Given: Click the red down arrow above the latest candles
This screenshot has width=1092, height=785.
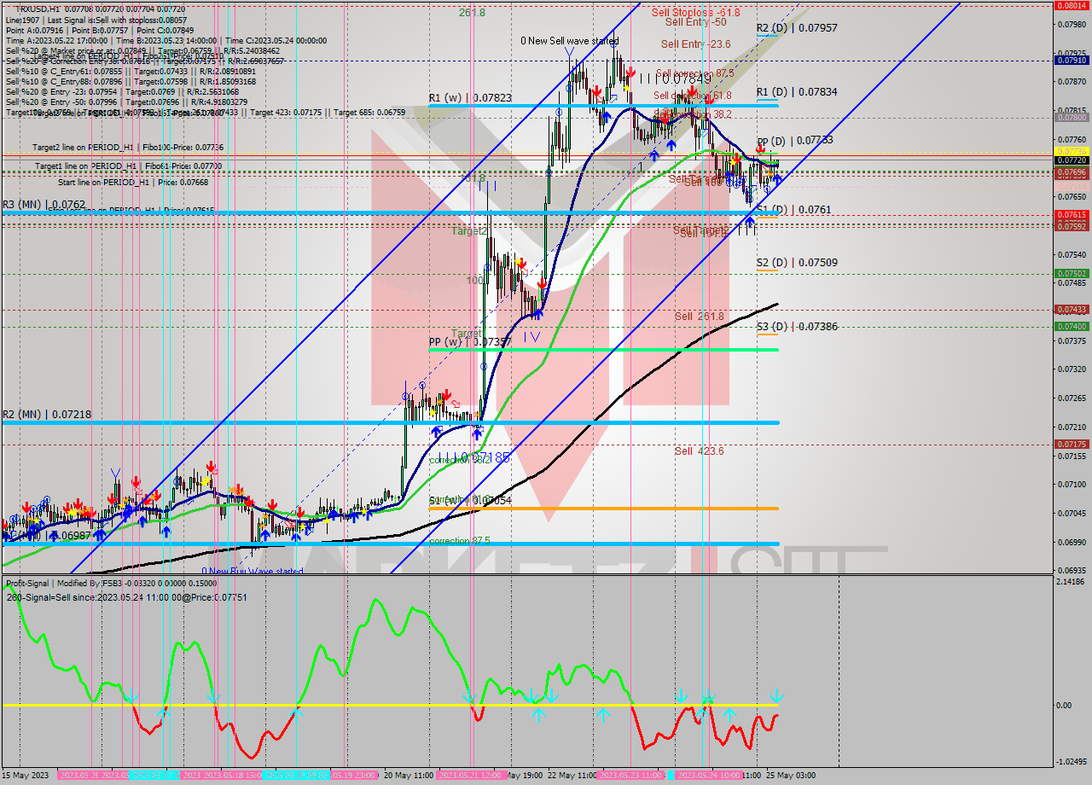Looking at the screenshot, I should (x=759, y=150).
